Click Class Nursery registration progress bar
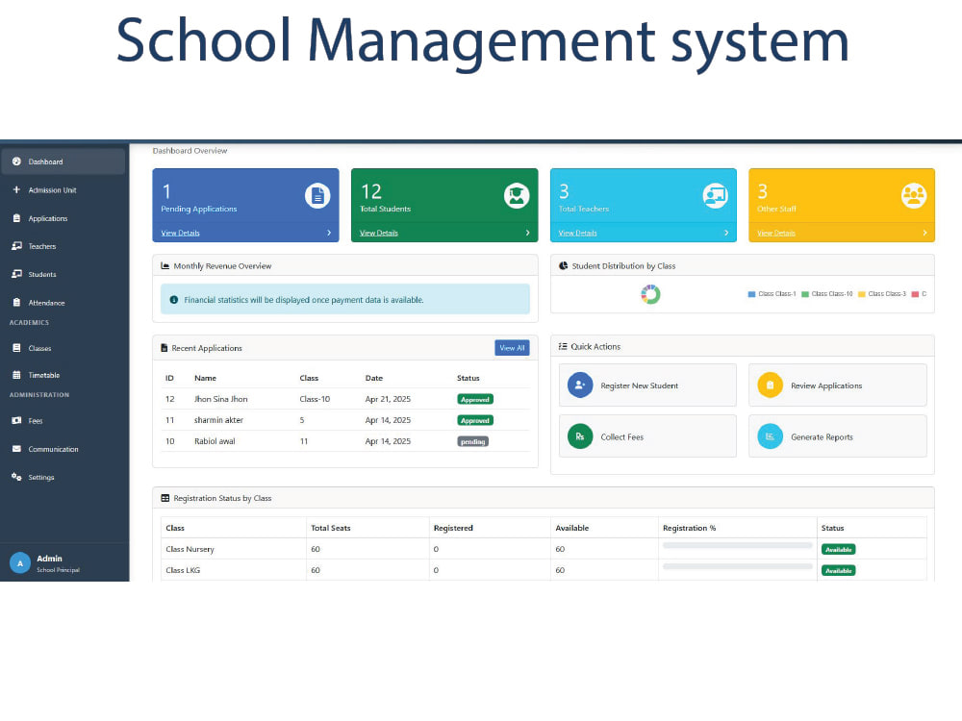962x721 pixels. (x=738, y=545)
